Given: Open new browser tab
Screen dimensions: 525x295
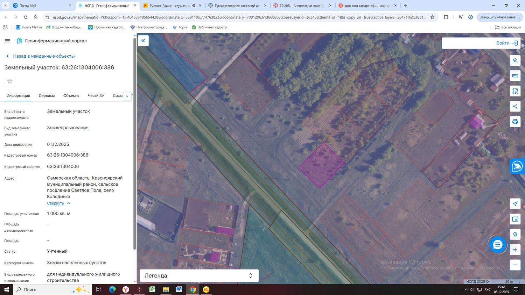Looking at the screenshot, I should click(x=405, y=6).
